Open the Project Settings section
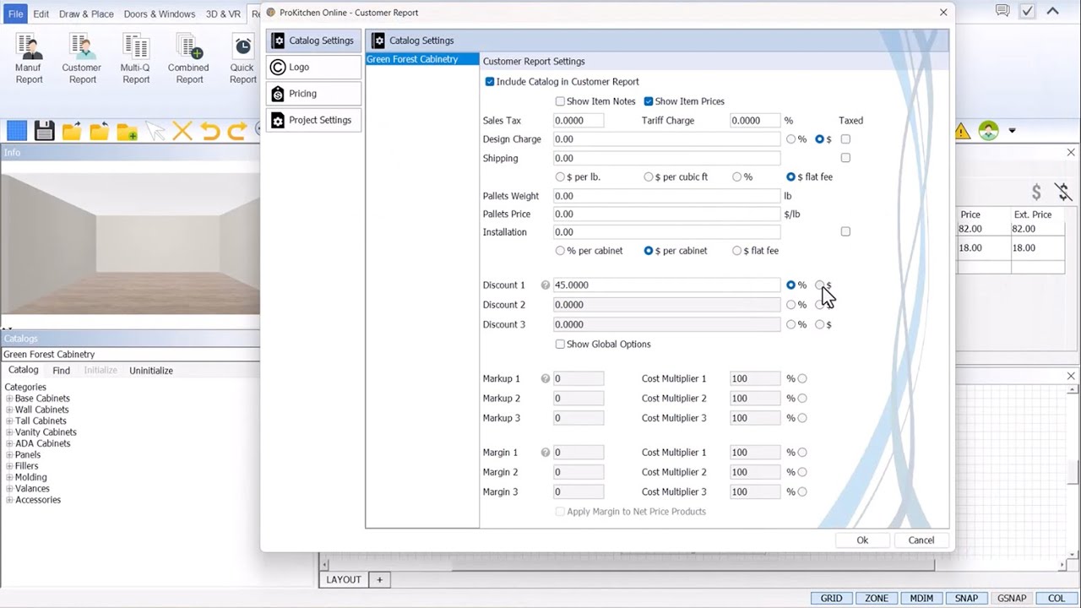This screenshot has width=1081, height=608. [x=313, y=120]
